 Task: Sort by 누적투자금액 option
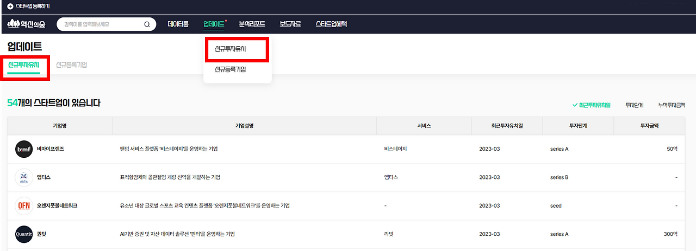(x=672, y=105)
